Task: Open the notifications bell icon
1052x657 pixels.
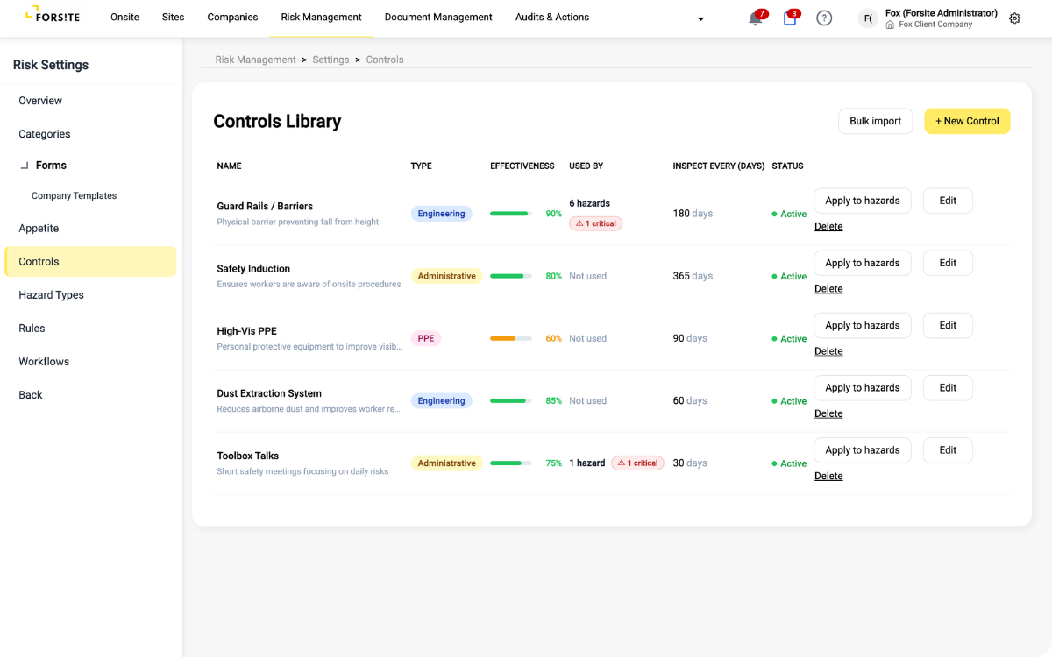Action: pyautogui.click(x=756, y=18)
